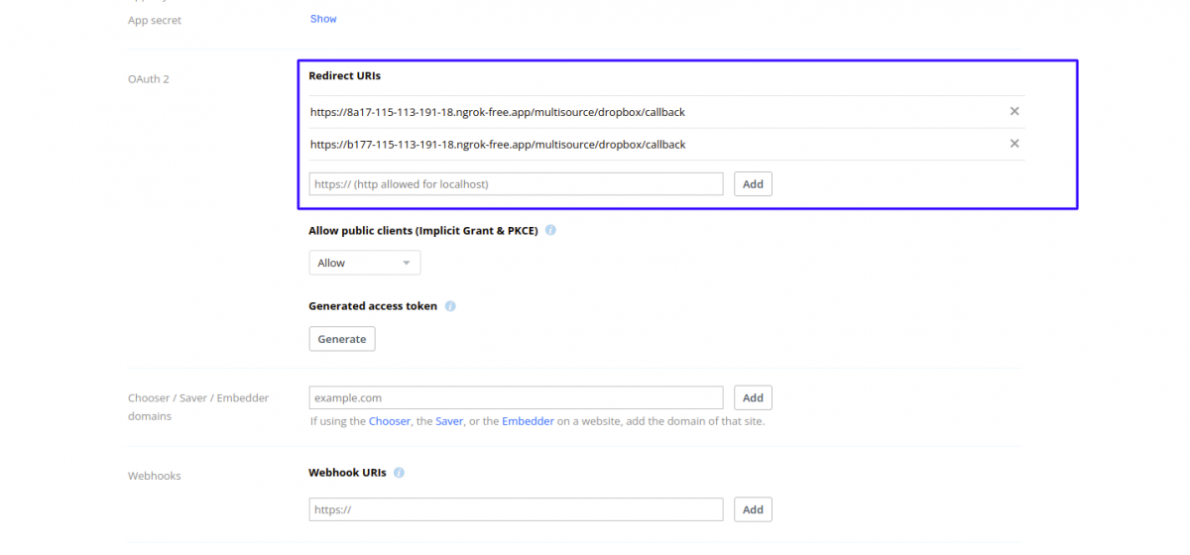Screen dimensions: 1190x555
Task: Click info icon beside Allow public clients
Action: (550, 231)
